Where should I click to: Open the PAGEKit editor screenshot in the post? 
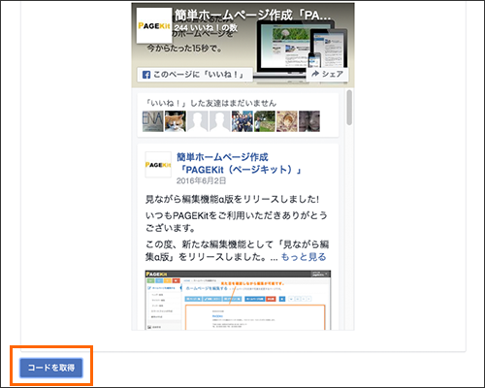pos(238,300)
